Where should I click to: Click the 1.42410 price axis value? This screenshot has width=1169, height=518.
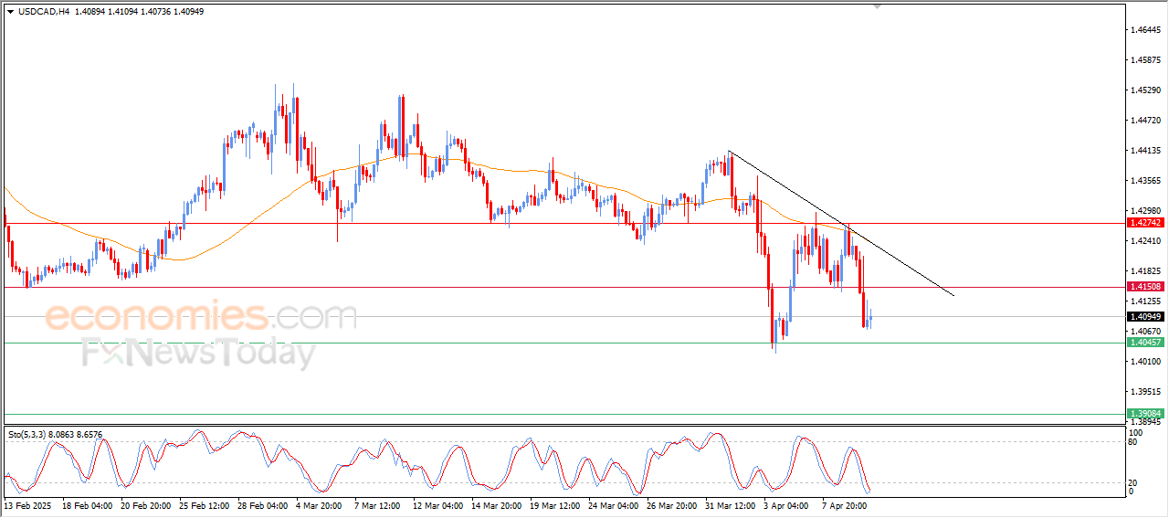(x=1146, y=241)
